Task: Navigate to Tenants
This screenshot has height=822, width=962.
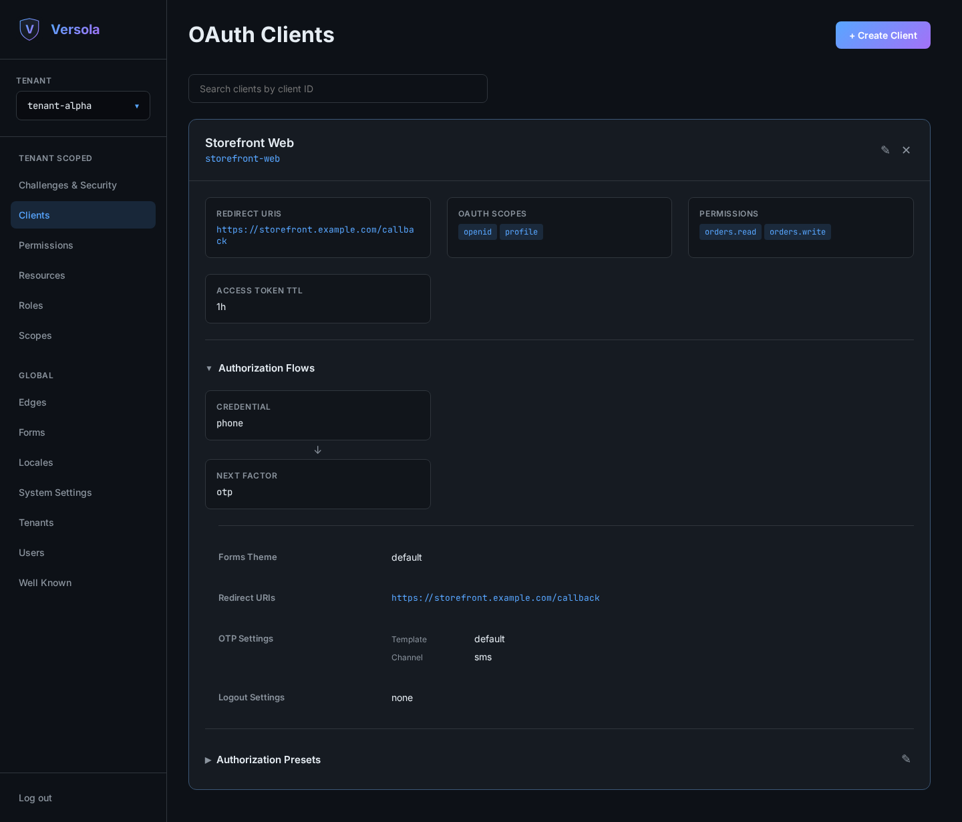Action: click(83, 523)
